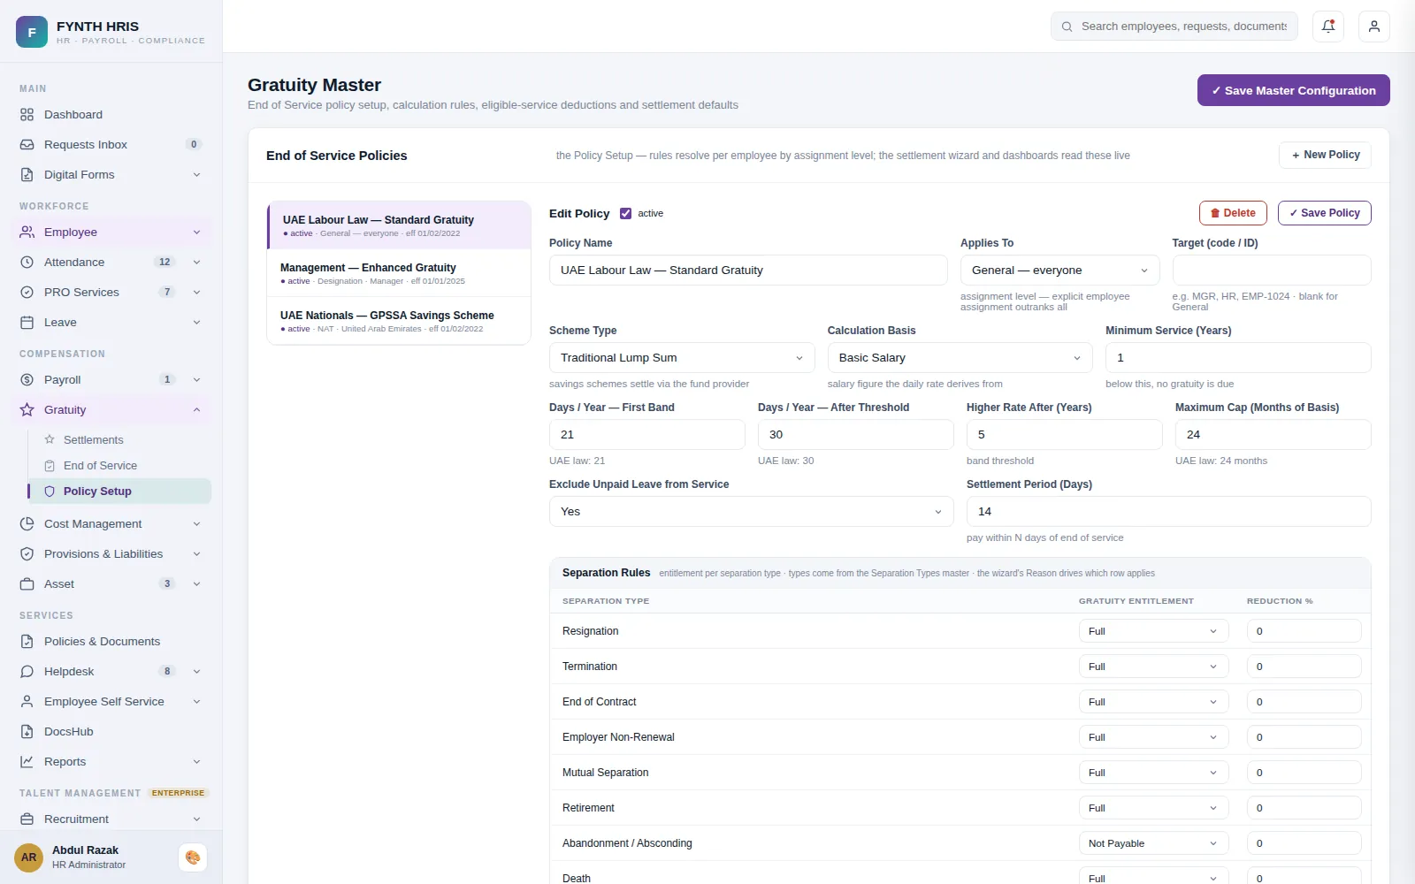Open Policies & Documents menu item
The image size is (1415, 884).
pos(111,642)
